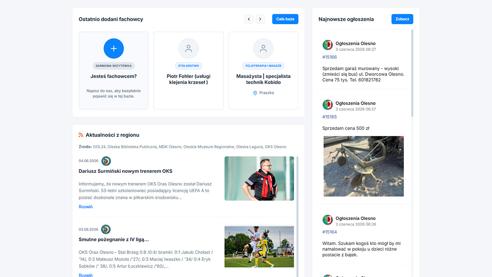Click the Ogłoszenia Olesno avatar on post #15164
The height and width of the screenshot is (277, 492).
coord(328,220)
